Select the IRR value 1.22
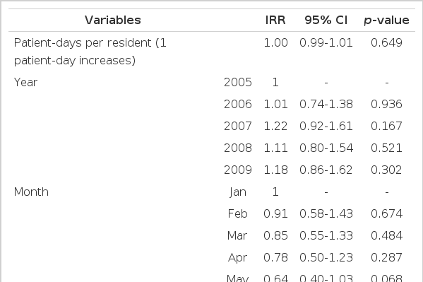Image resolution: width=423 pixels, height=282 pixels. click(275, 126)
